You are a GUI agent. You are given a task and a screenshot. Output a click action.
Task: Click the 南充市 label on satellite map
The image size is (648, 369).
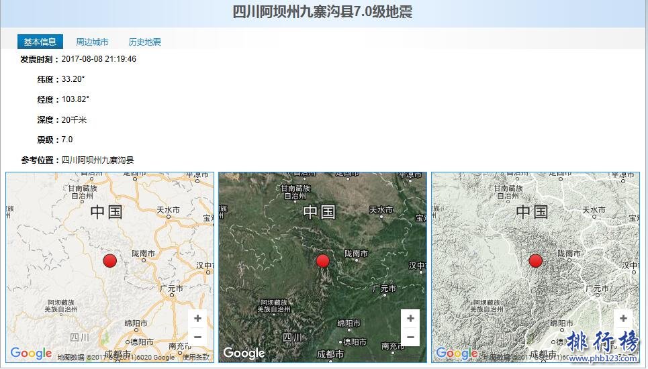click(393, 346)
